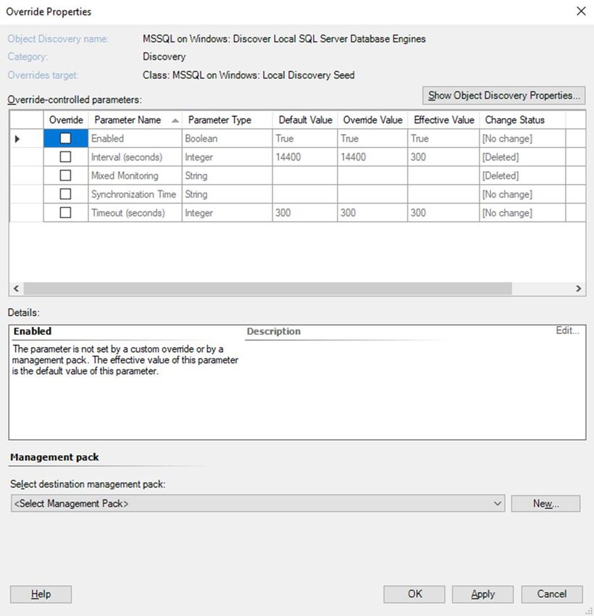
Task: Open Help for override properties
Action: (x=41, y=594)
